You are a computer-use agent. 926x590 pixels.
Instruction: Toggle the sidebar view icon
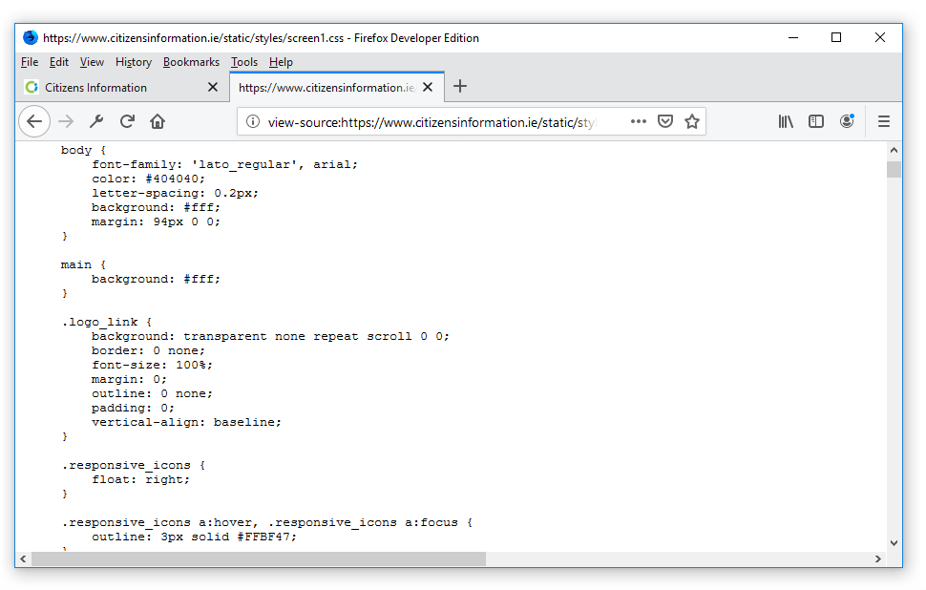pos(816,121)
